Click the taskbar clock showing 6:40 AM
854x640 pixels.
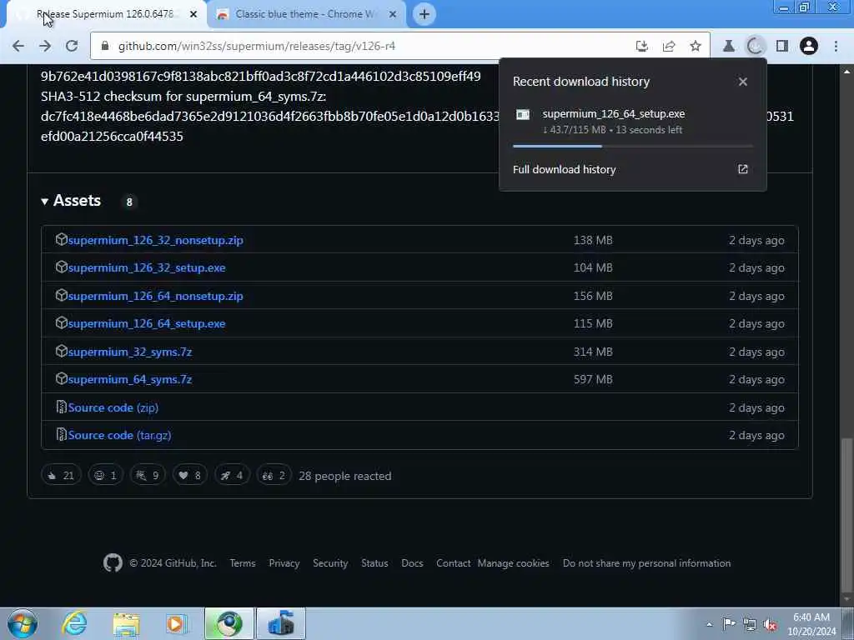pyautogui.click(x=811, y=624)
